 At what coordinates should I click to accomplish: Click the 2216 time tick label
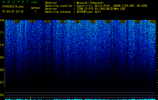point(92,21)
